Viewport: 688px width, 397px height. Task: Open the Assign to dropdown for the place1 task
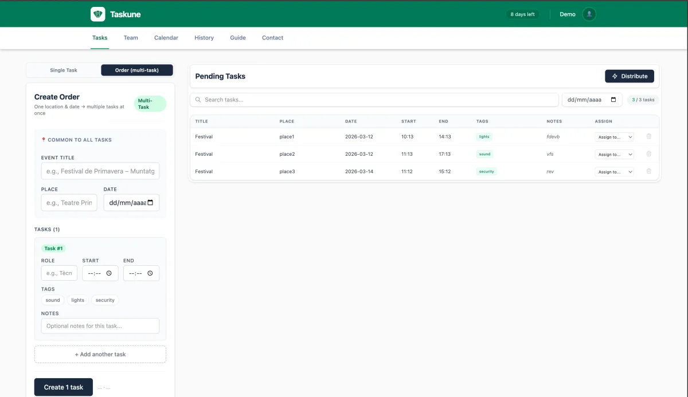point(614,136)
